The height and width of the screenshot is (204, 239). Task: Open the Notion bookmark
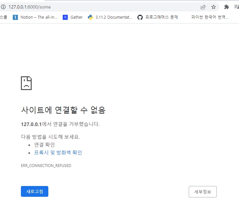pyautogui.click(x=35, y=17)
